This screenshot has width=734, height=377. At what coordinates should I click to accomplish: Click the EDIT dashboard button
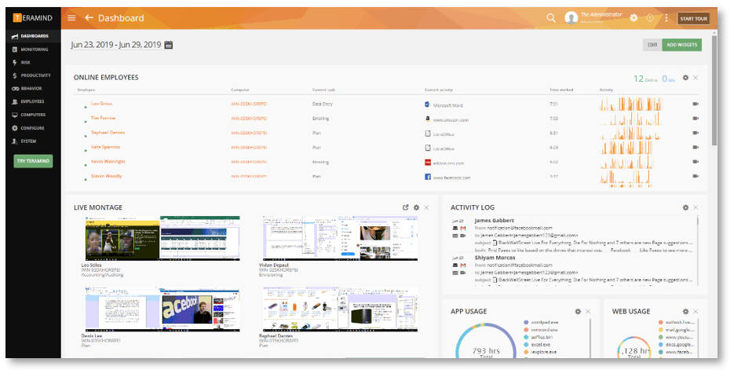coord(652,45)
